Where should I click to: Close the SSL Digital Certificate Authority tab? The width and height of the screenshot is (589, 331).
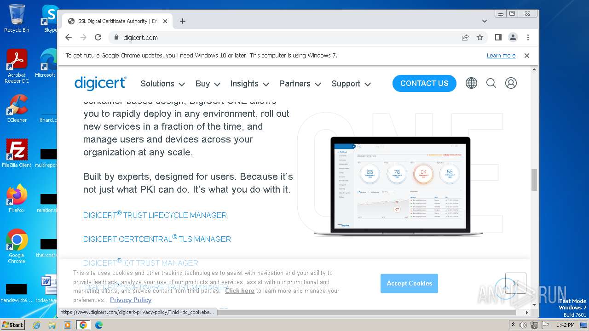[x=165, y=21]
